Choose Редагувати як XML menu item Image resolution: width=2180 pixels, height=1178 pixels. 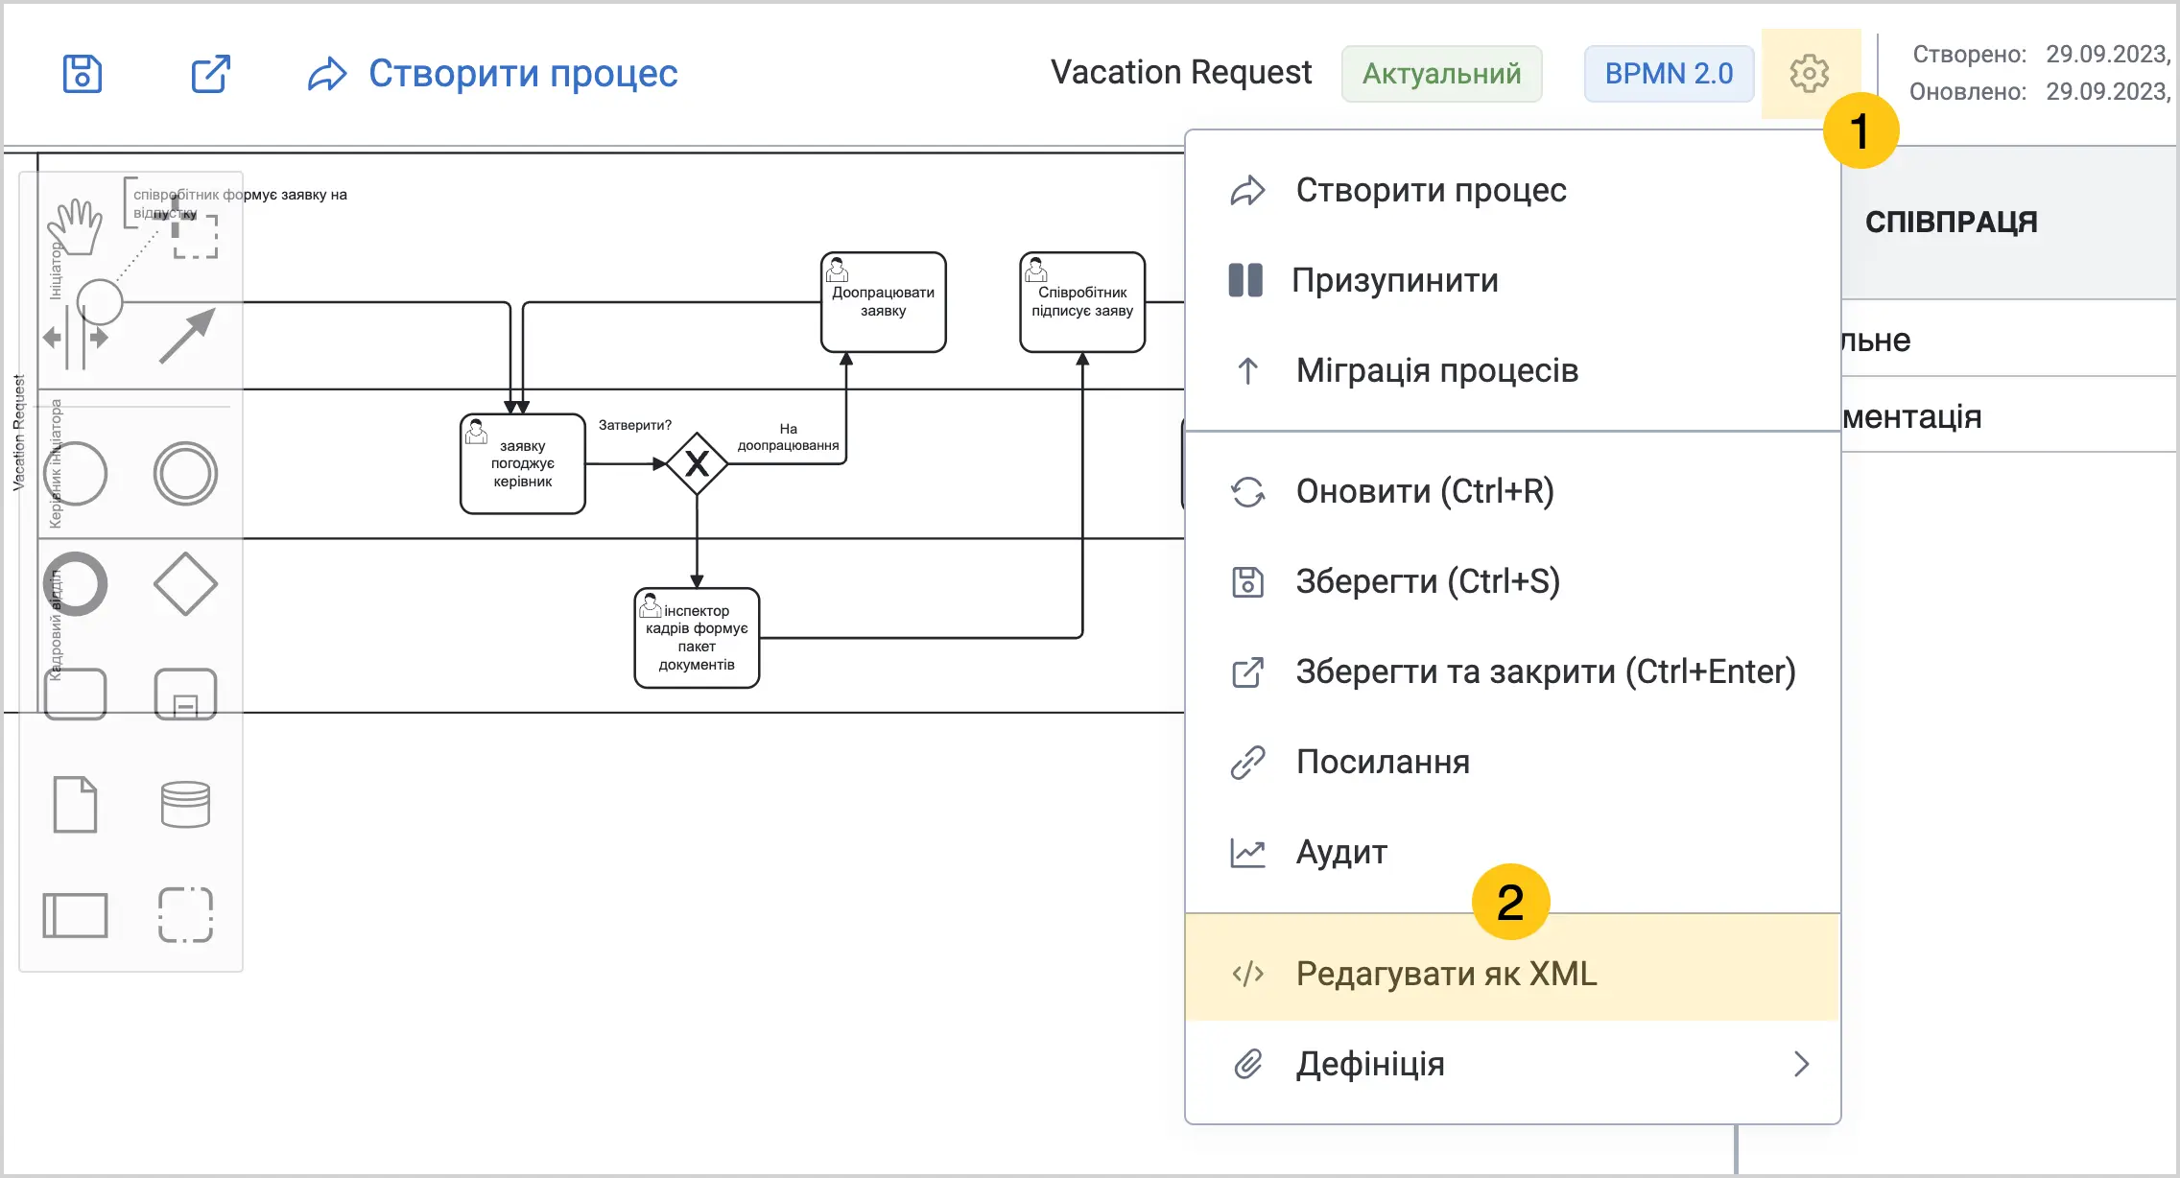coord(1513,974)
